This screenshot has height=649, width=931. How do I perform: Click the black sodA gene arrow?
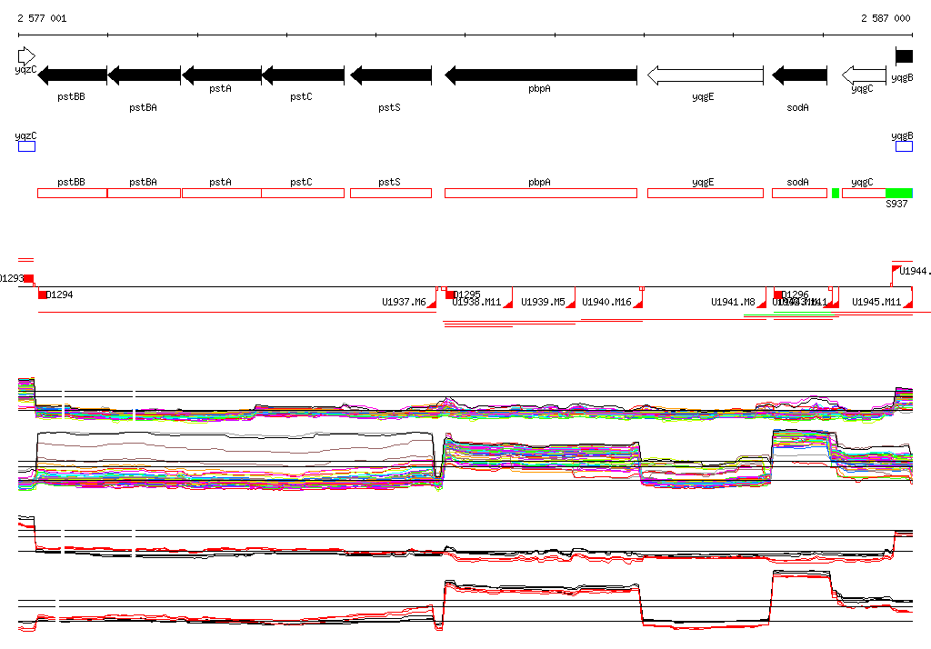(x=799, y=75)
